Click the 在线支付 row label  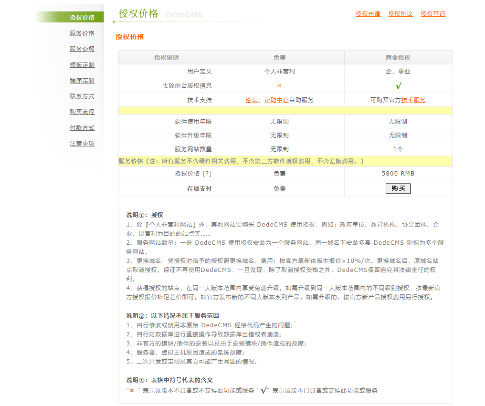pos(200,188)
